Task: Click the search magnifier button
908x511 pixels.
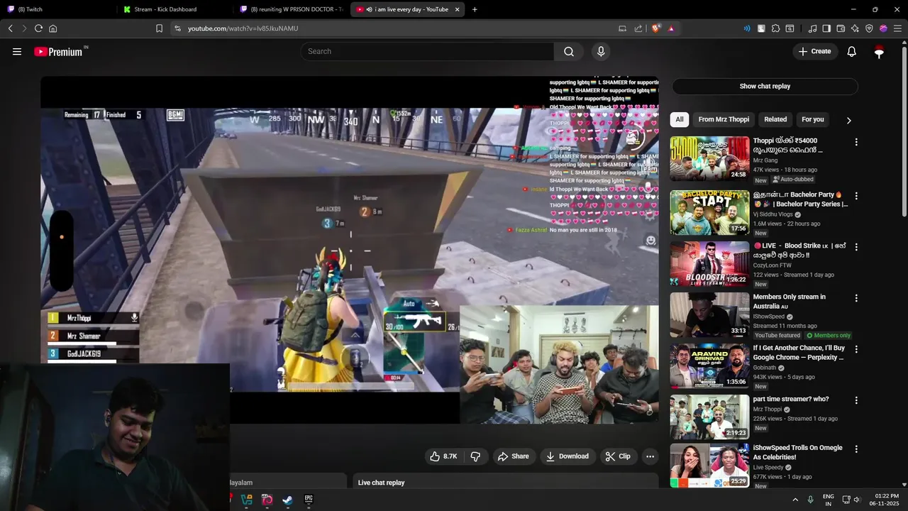Action: click(x=569, y=51)
